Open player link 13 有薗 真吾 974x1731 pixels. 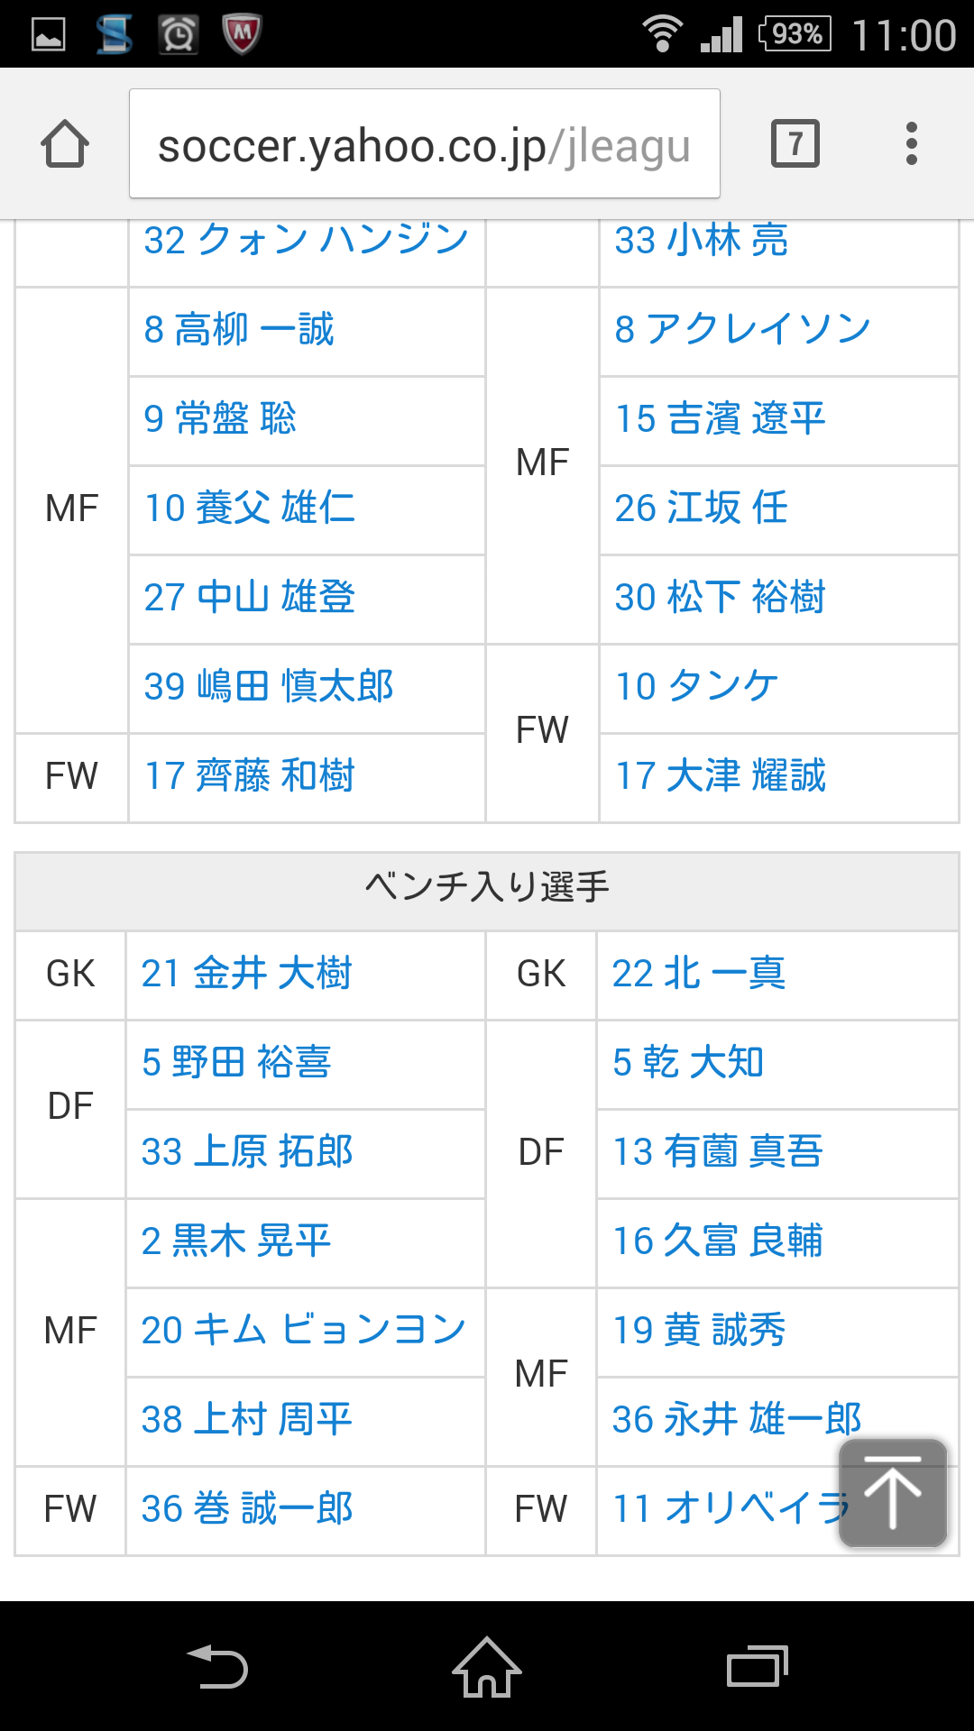(718, 1151)
